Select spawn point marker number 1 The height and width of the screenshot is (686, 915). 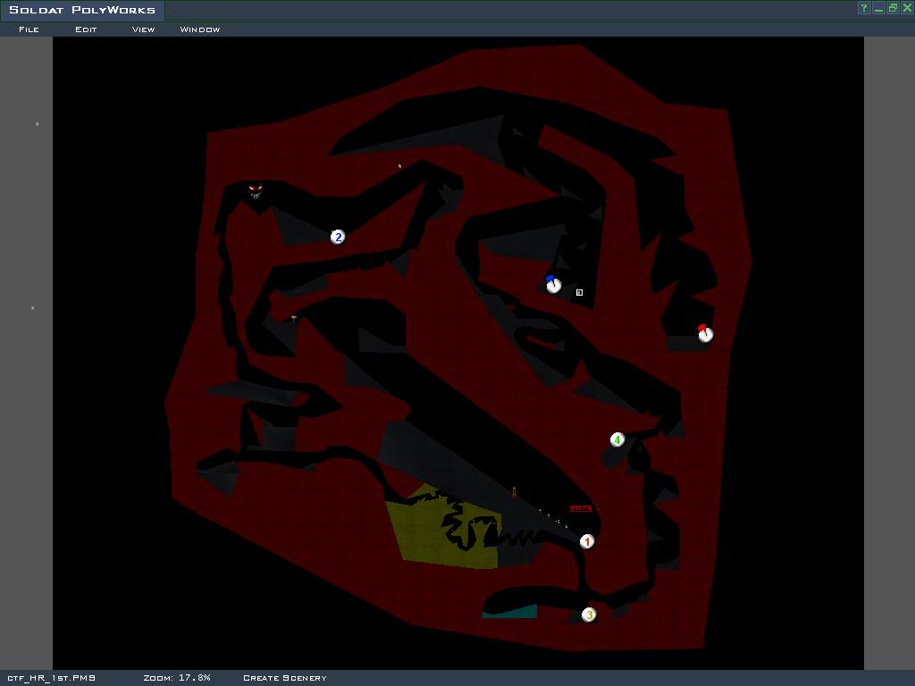587,541
